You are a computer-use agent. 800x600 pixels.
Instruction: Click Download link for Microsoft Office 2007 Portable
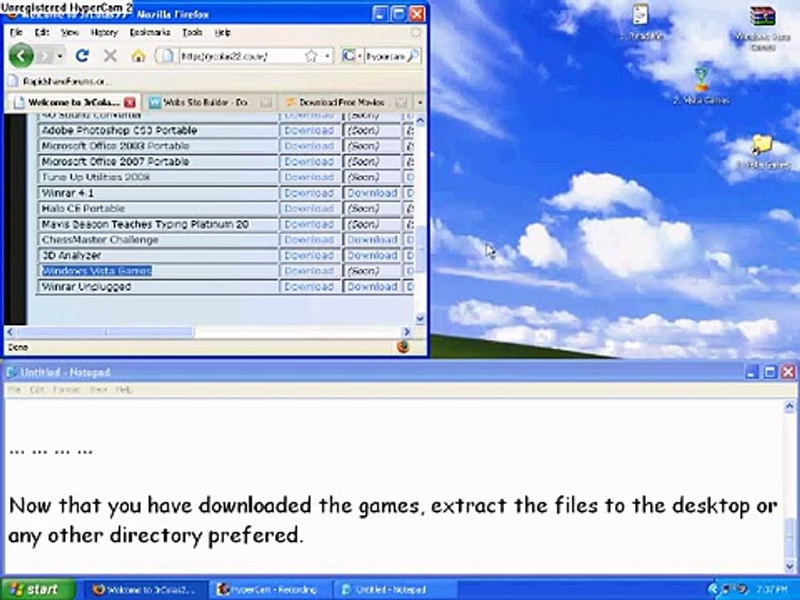click(x=309, y=162)
